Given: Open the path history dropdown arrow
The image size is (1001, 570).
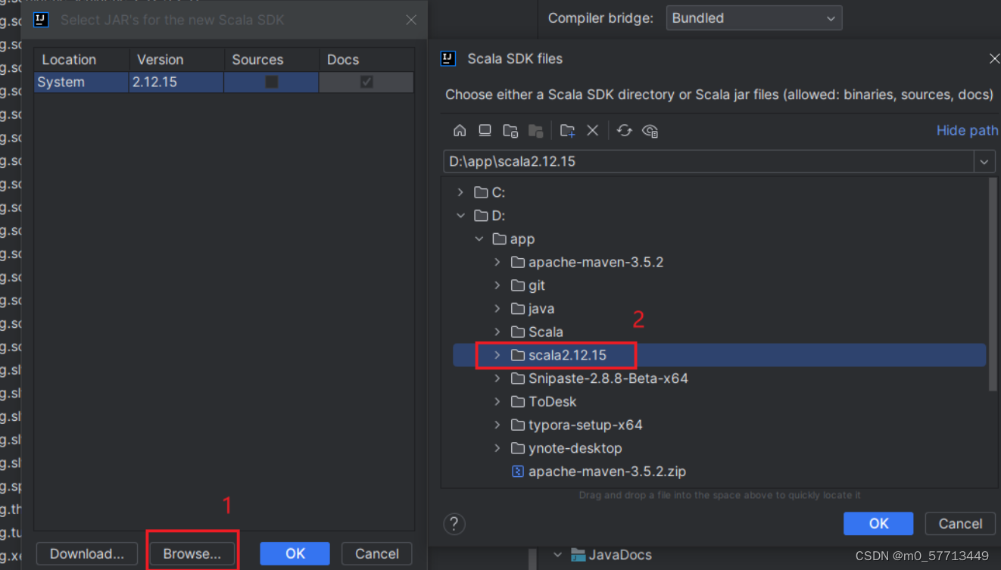Looking at the screenshot, I should point(984,161).
